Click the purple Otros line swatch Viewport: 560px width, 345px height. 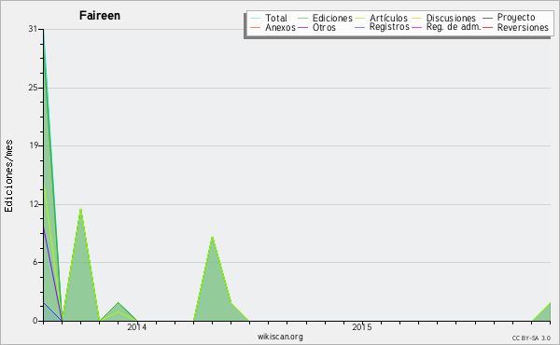[302, 27]
